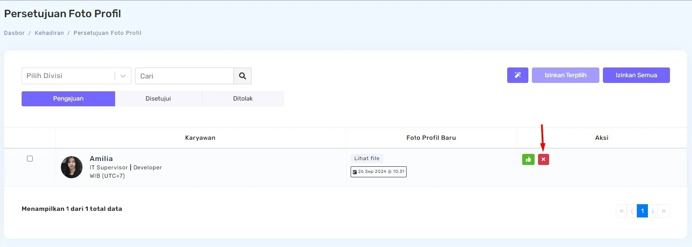Go to the last page arrow
The height and width of the screenshot is (247, 692).
coord(664,211)
